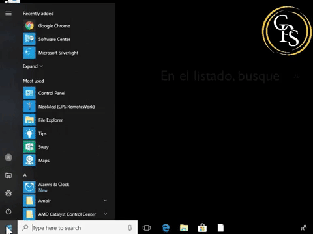Open Task View on the taskbar
Image resolution: width=313 pixels, height=234 pixels.
click(147, 228)
